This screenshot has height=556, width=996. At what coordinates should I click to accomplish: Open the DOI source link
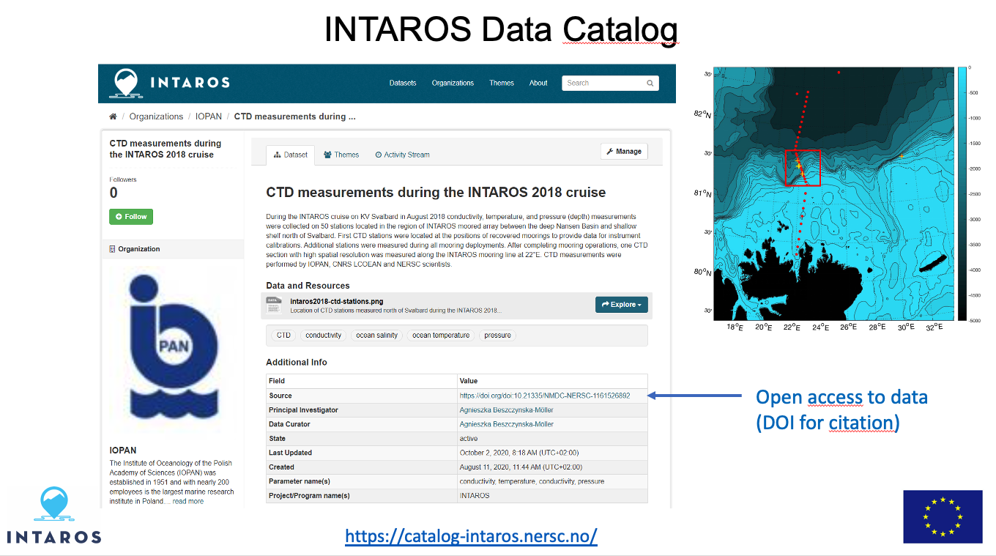click(x=544, y=396)
